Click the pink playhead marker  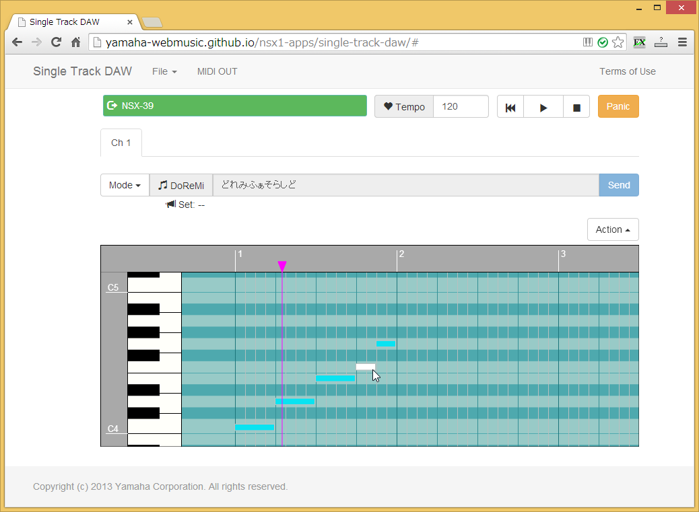click(x=281, y=266)
